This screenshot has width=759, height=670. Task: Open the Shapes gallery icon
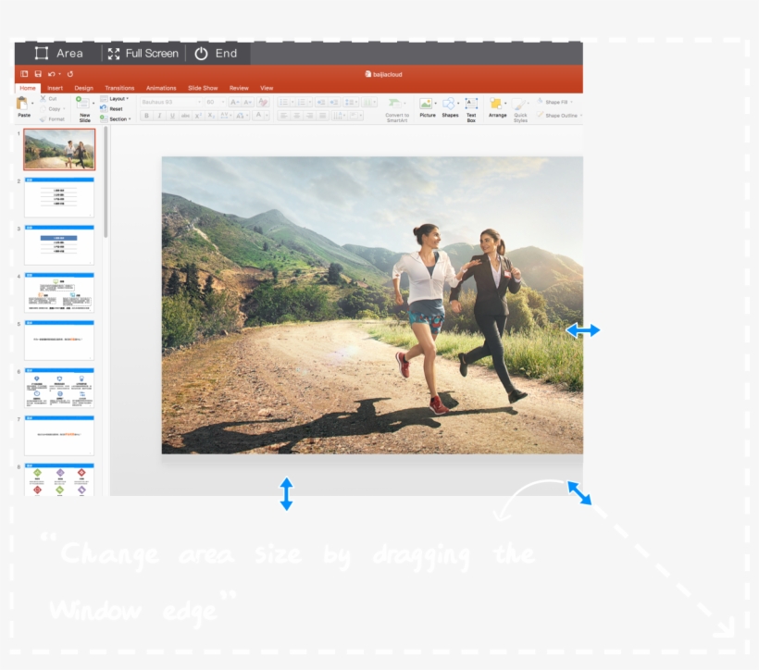coord(449,105)
